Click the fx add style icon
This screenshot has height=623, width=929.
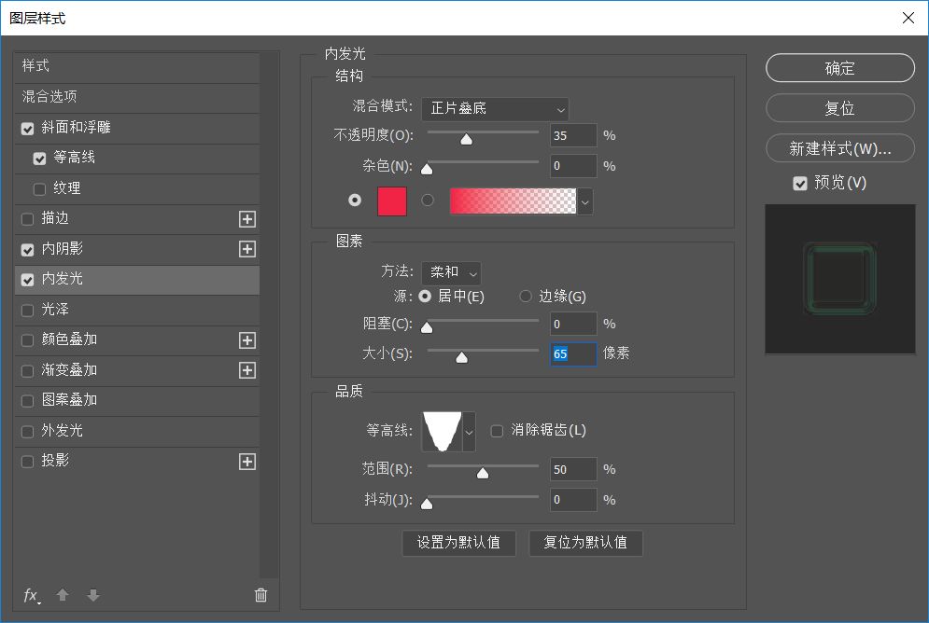click(x=31, y=595)
